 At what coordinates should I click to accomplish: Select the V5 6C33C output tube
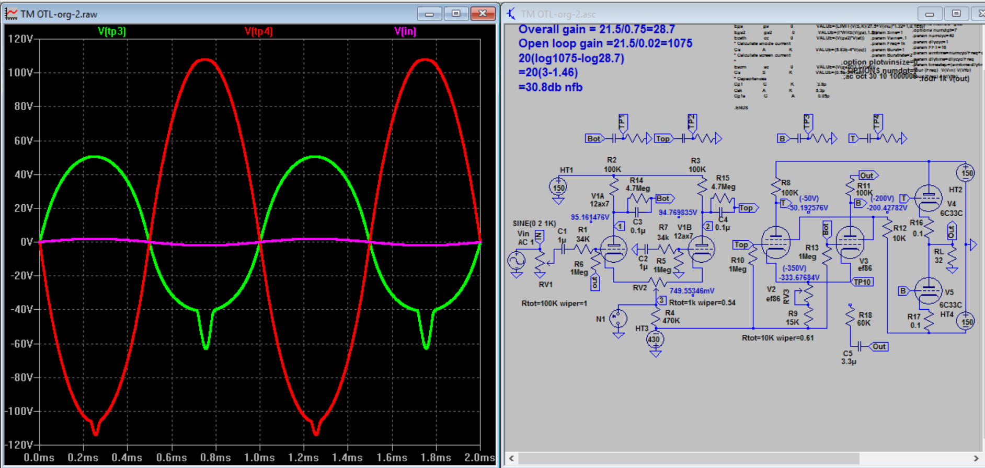point(929,291)
